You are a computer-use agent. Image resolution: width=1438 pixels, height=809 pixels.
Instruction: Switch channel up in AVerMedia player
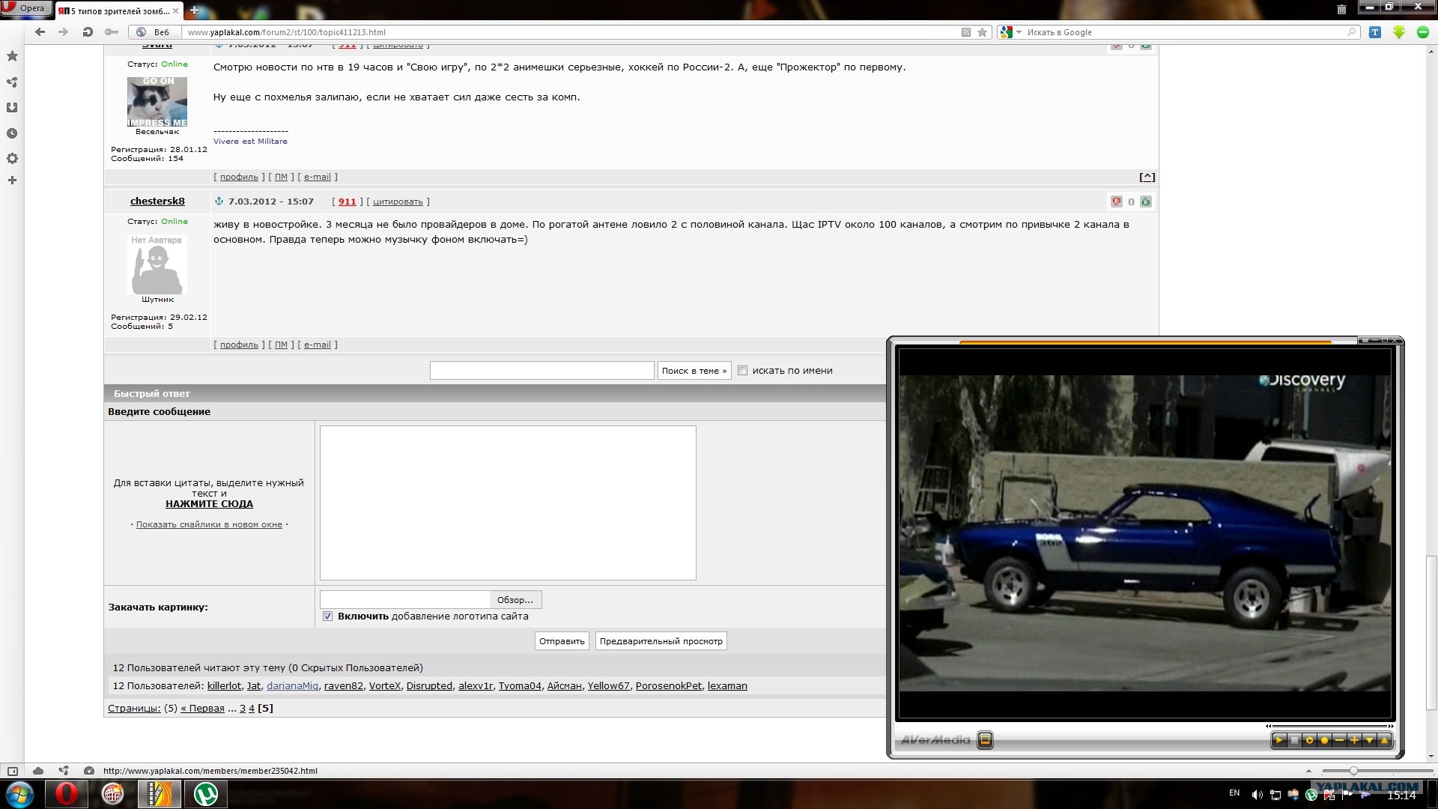tap(1384, 741)
